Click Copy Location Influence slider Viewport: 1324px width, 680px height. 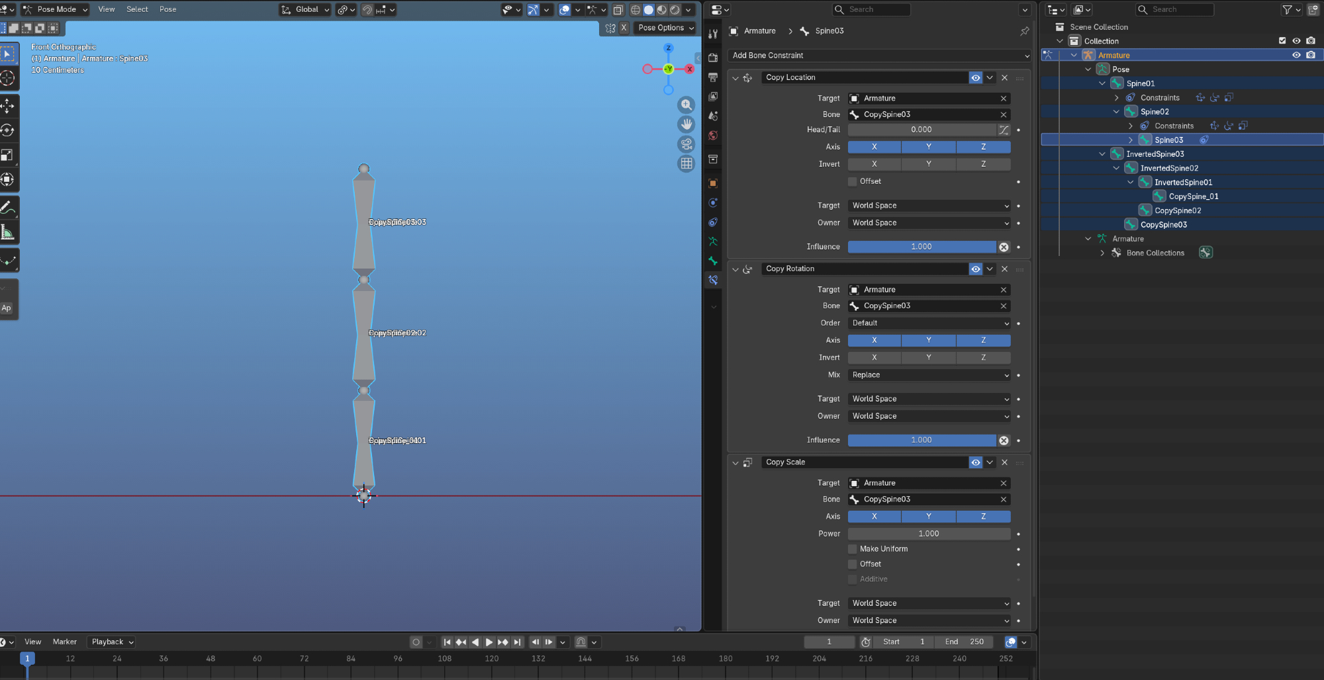pos(921,247)
